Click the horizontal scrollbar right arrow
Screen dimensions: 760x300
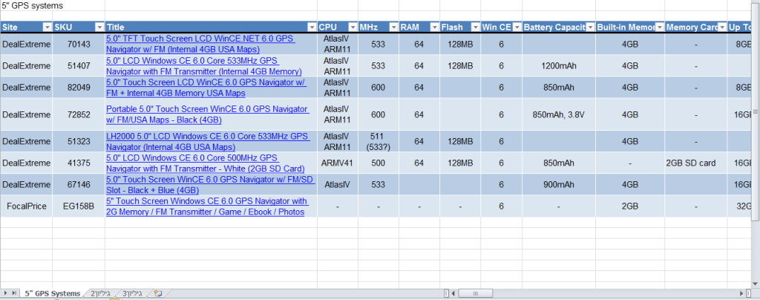pos(742,294)
